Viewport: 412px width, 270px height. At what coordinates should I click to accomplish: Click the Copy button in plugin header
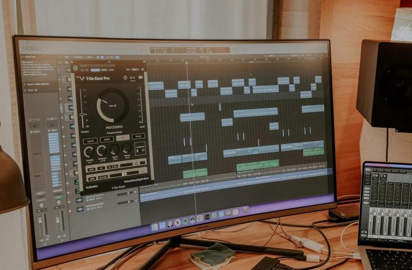[104, 70]
